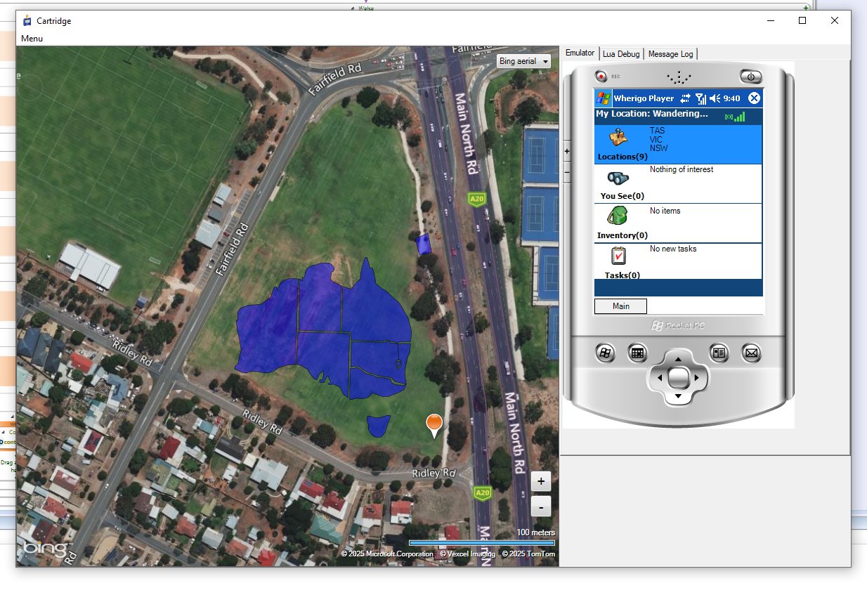Open the Inventory backpack icon

pos(617,216)
